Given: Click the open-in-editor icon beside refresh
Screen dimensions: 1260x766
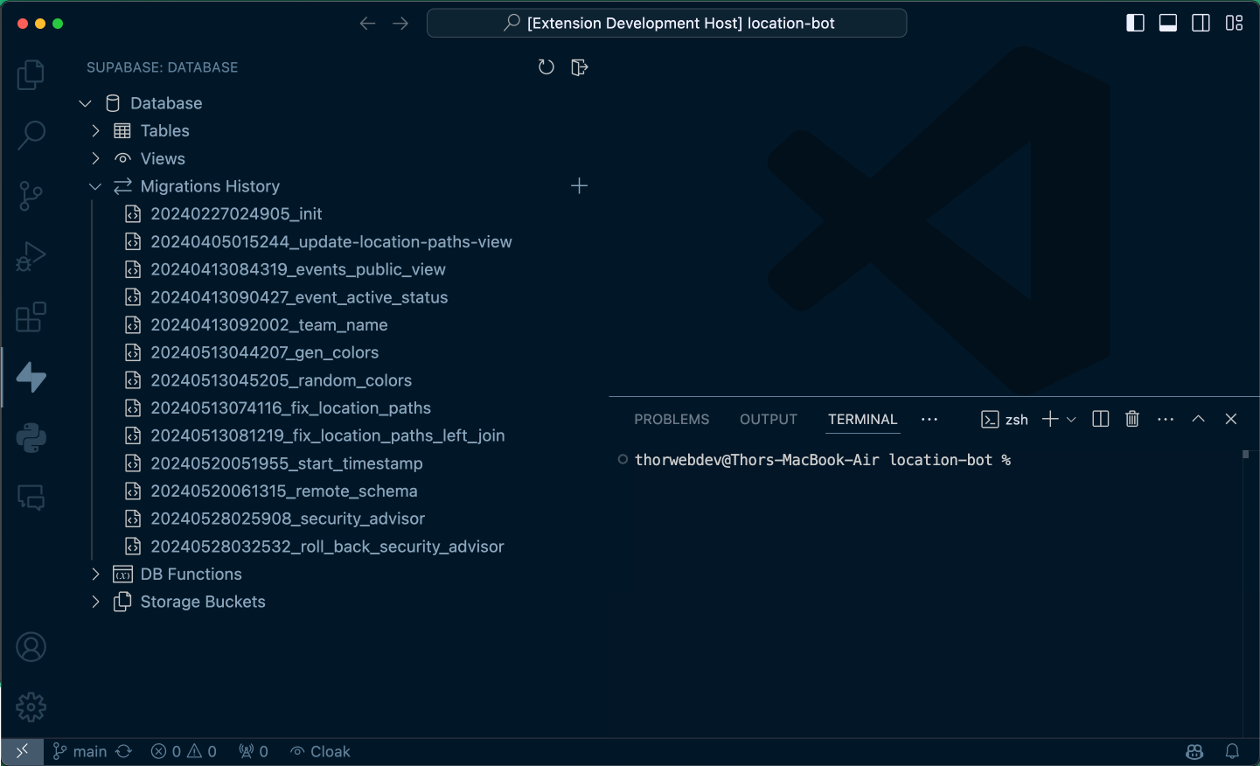Looking at the screenshot, I should point(579,67).
